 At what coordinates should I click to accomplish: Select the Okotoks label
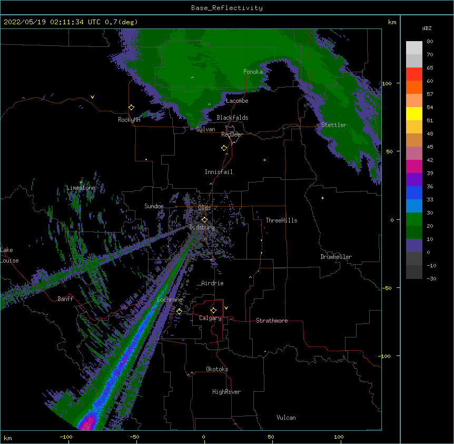tap(217, 369)
